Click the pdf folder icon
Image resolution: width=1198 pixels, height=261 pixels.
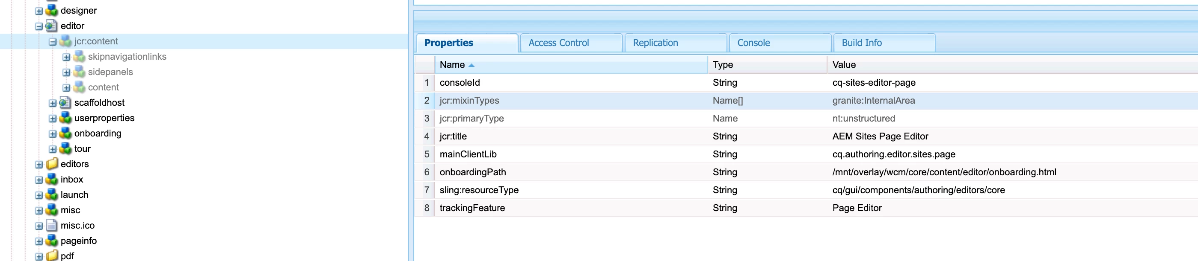pyautogui.click(x=52, y=255)
